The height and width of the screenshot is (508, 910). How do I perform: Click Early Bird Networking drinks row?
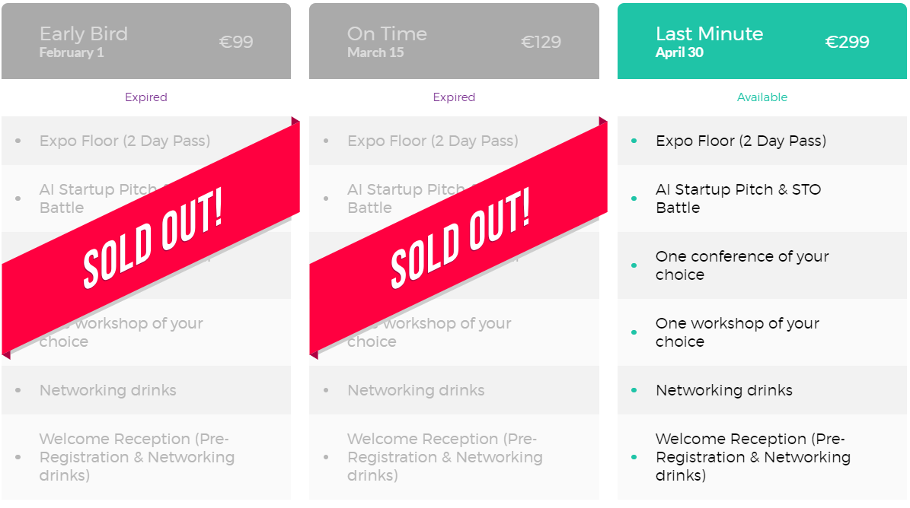point(146,390)
